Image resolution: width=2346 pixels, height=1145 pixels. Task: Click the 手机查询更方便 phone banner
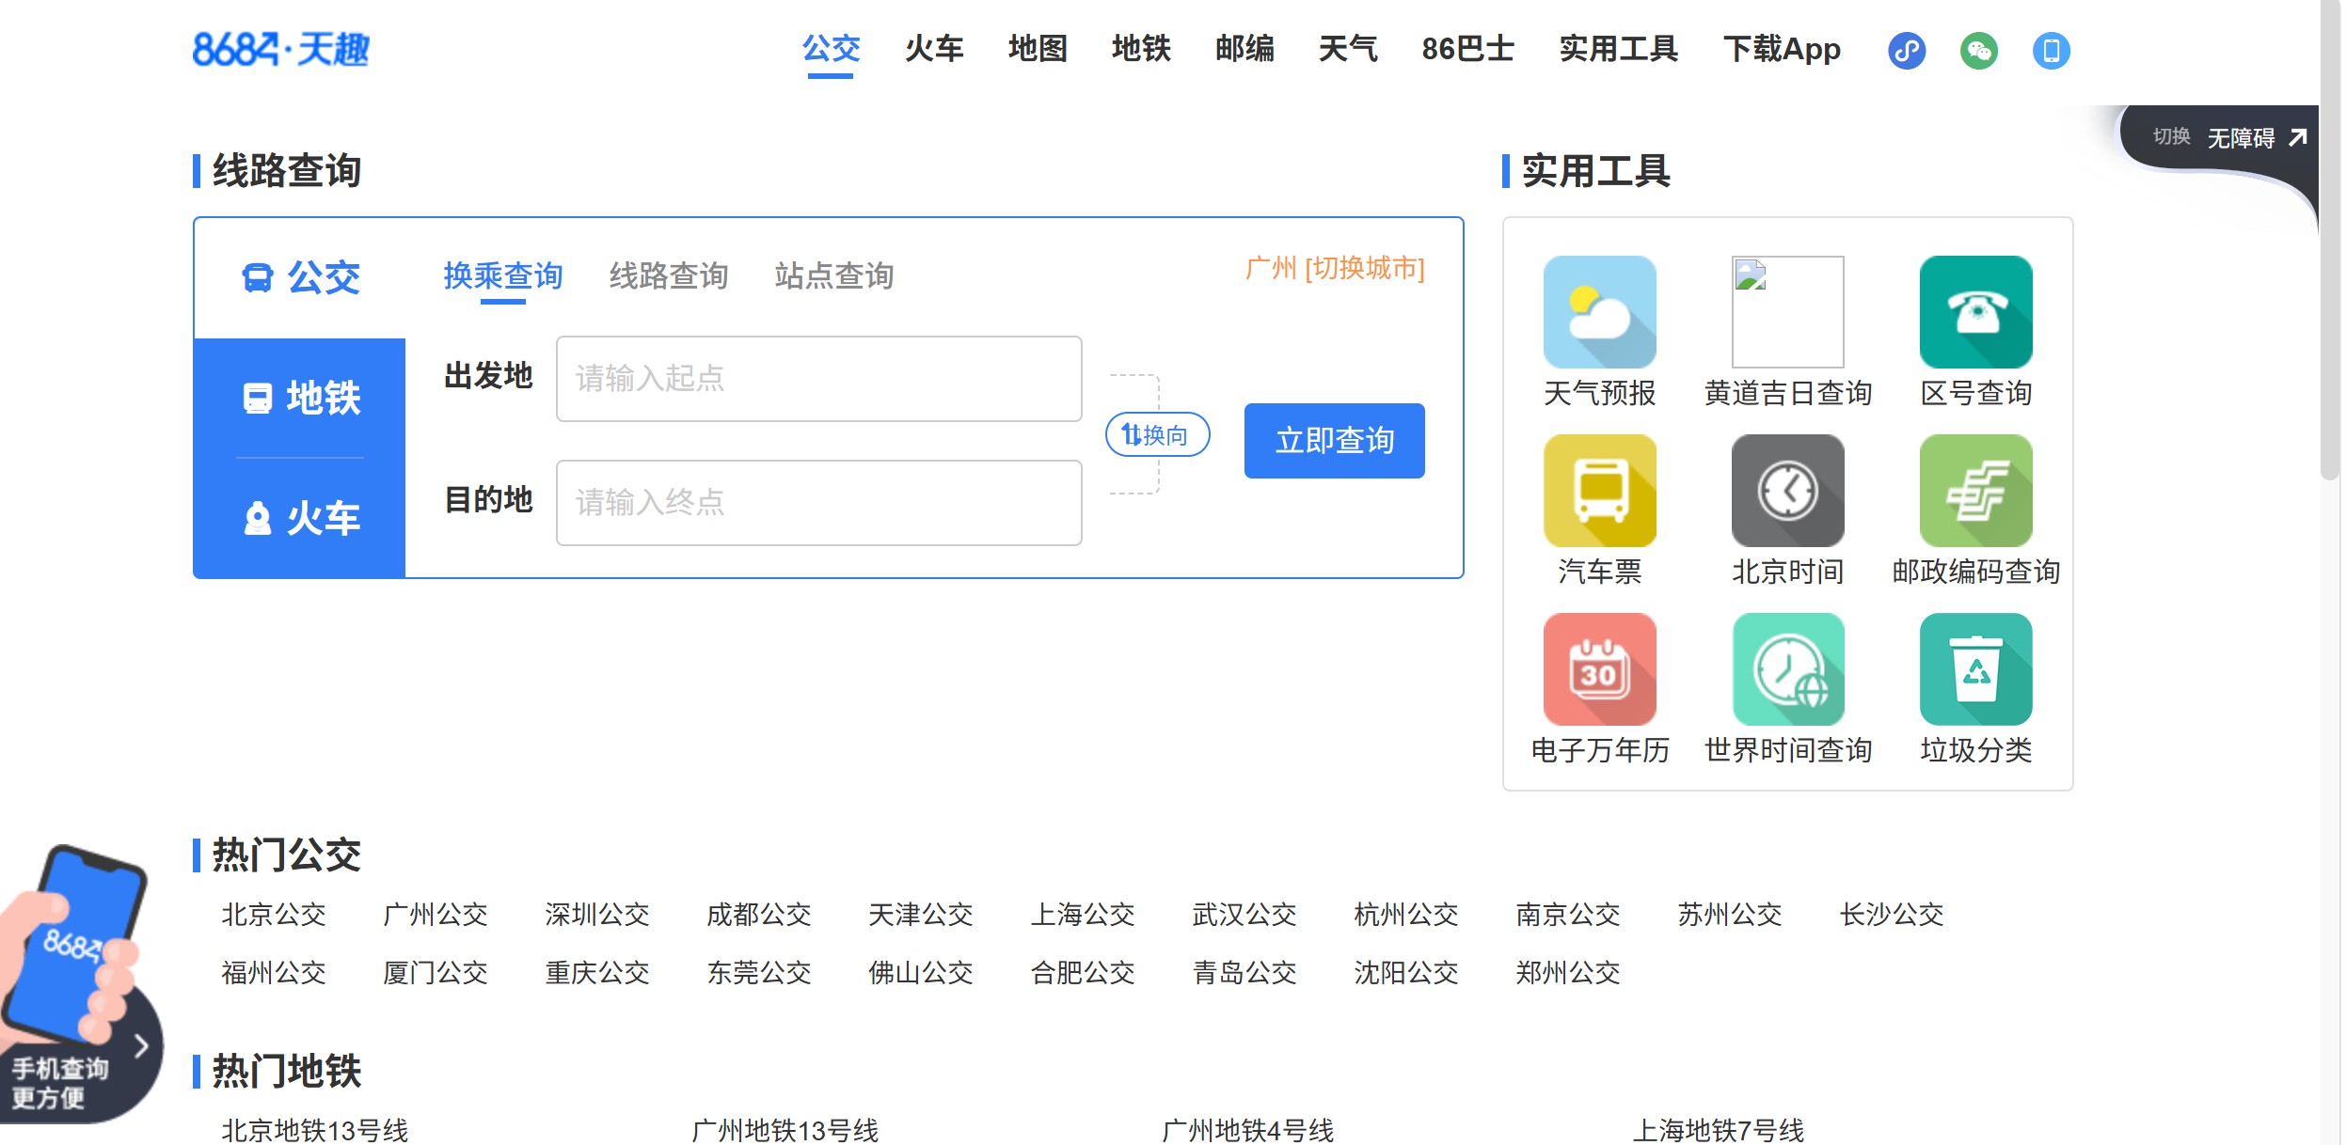pyautogui.click(x=80, y=982)
